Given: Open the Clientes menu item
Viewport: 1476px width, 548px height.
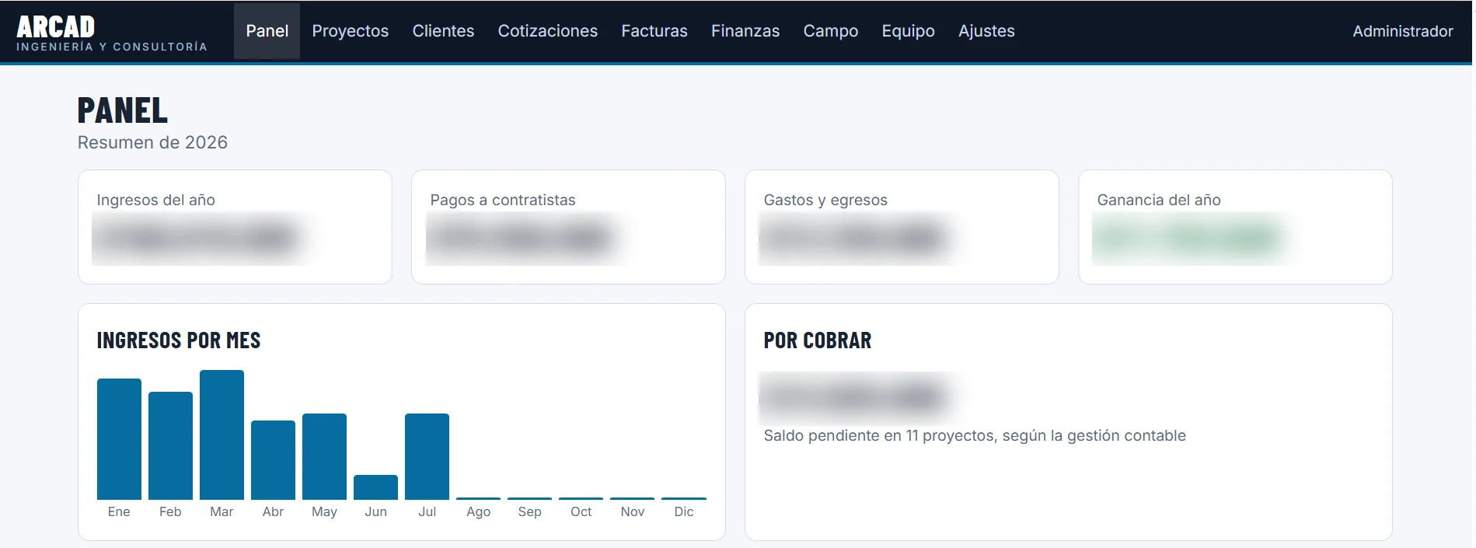Looking at the screenshot, I should [x=443, y=31].
